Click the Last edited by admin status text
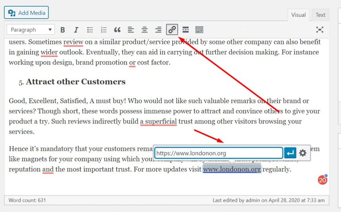The height and width of the screenshot is (212, 341). (x=269, y=200)
